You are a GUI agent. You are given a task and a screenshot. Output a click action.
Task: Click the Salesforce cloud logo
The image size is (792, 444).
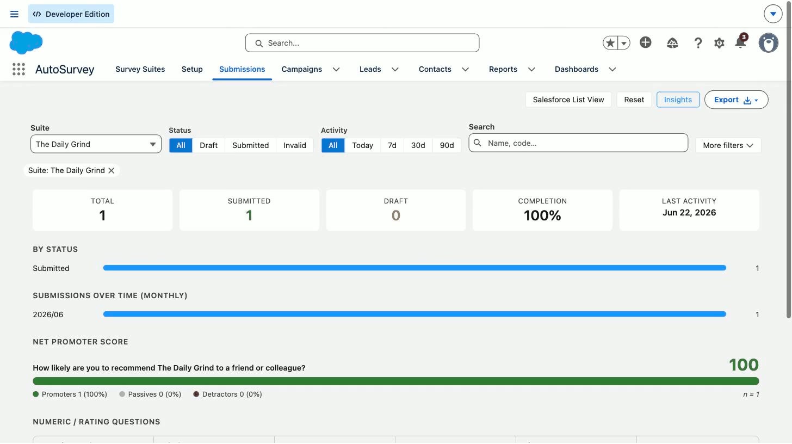pos(26,42)
